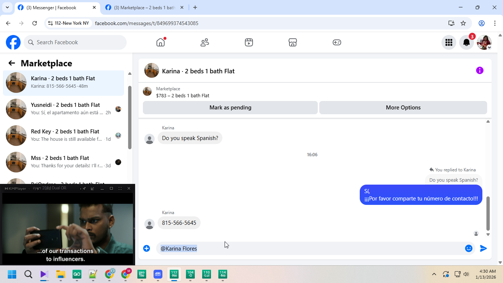Click Karina · 2 beds 1 bath Flat header
503x283 pixels.
(198, 71)
